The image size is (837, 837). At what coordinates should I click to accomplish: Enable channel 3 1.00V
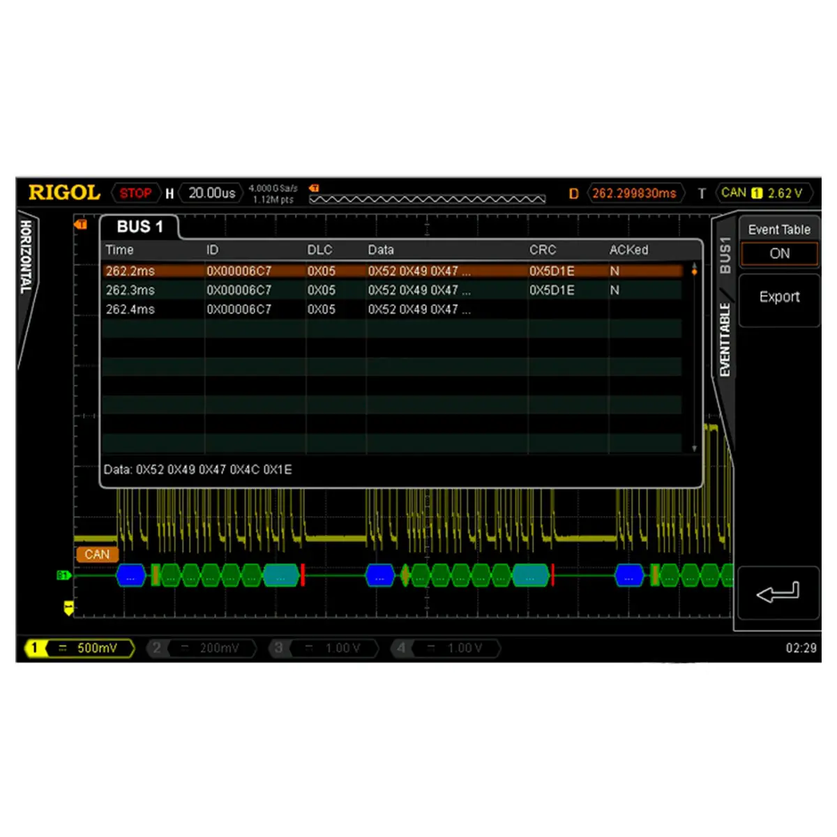[325, 648]
